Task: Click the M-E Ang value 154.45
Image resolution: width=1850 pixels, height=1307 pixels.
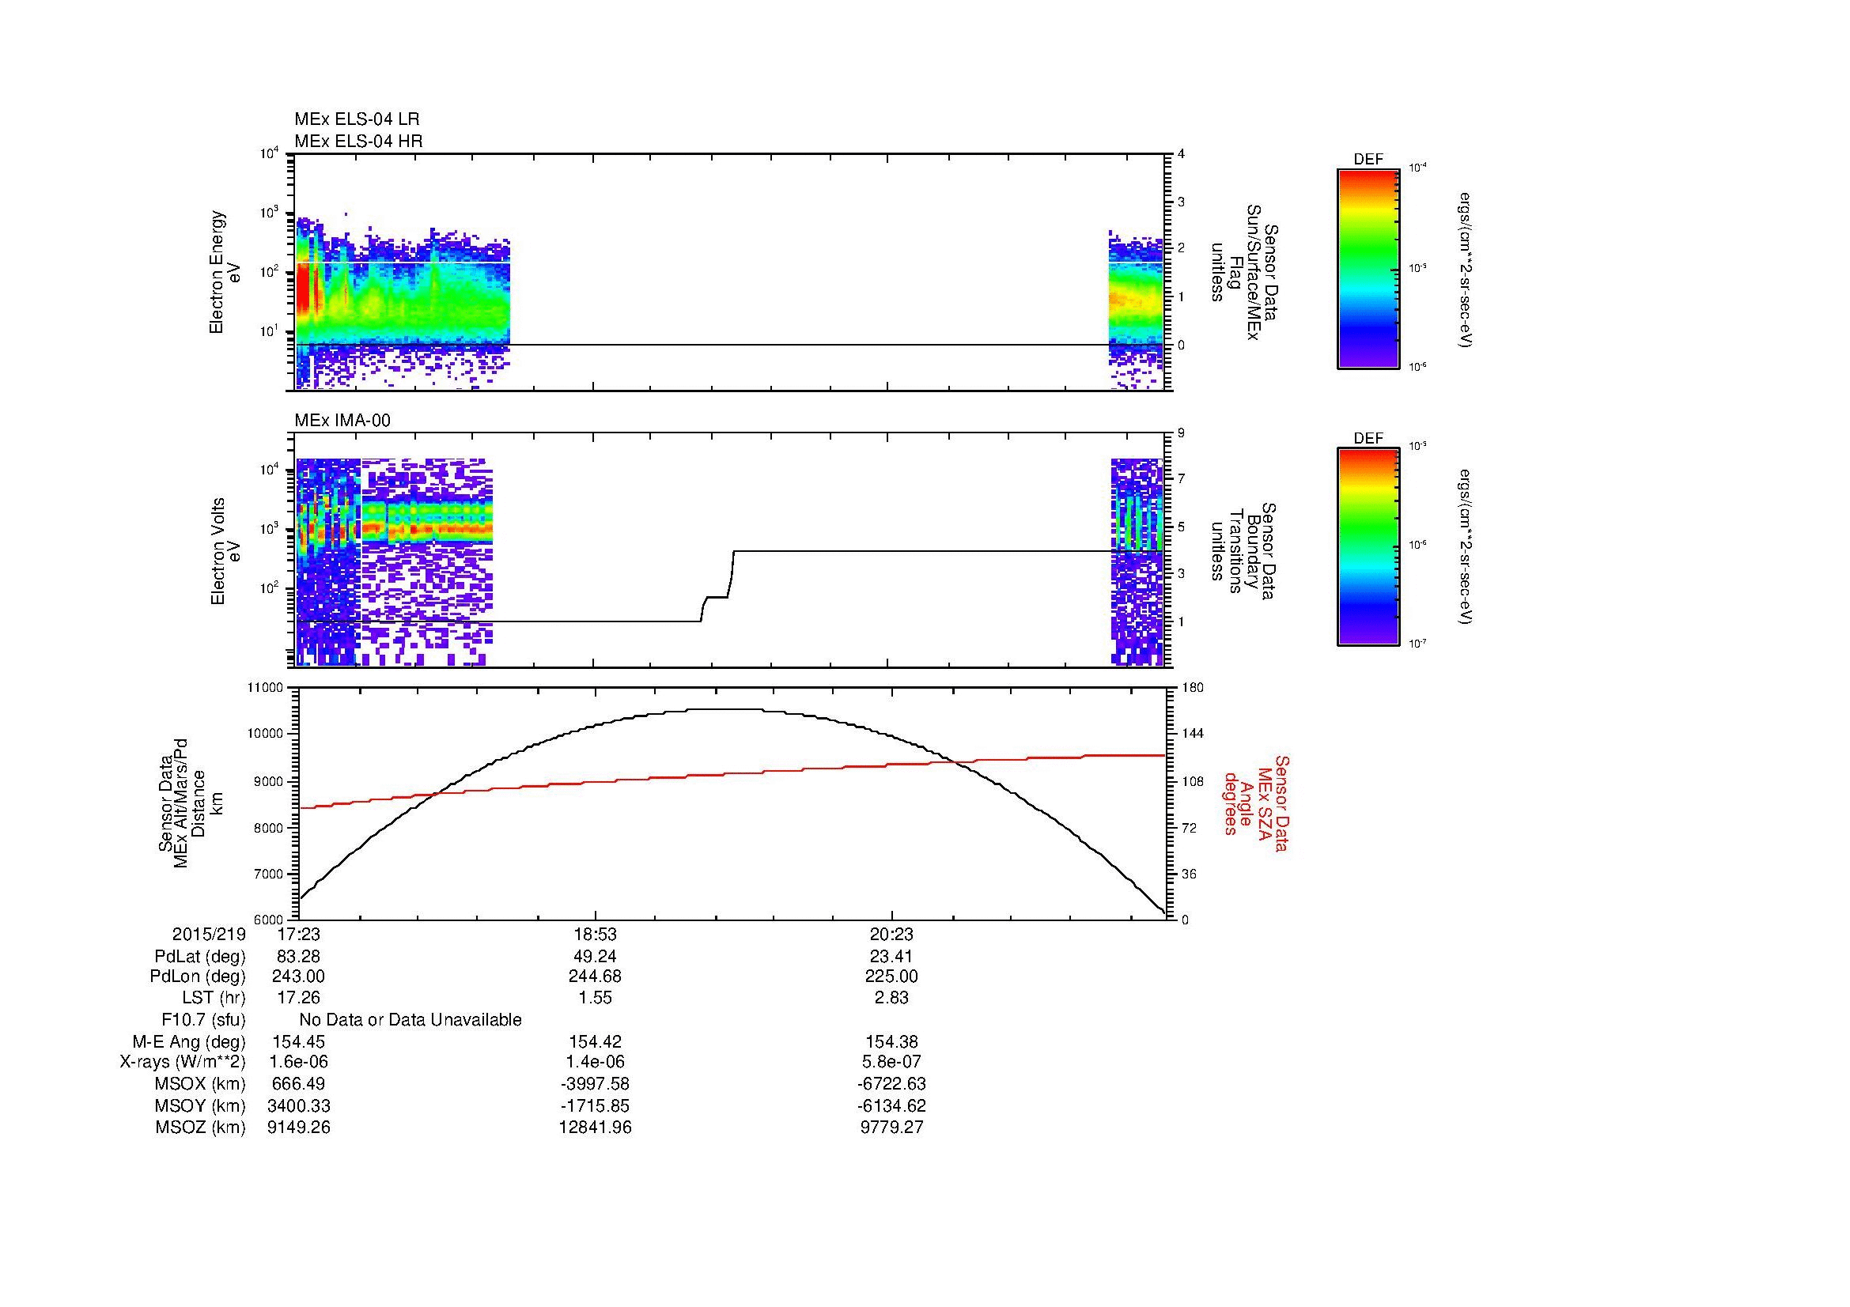Action: pyautogui.click(x=298, y=1042)
